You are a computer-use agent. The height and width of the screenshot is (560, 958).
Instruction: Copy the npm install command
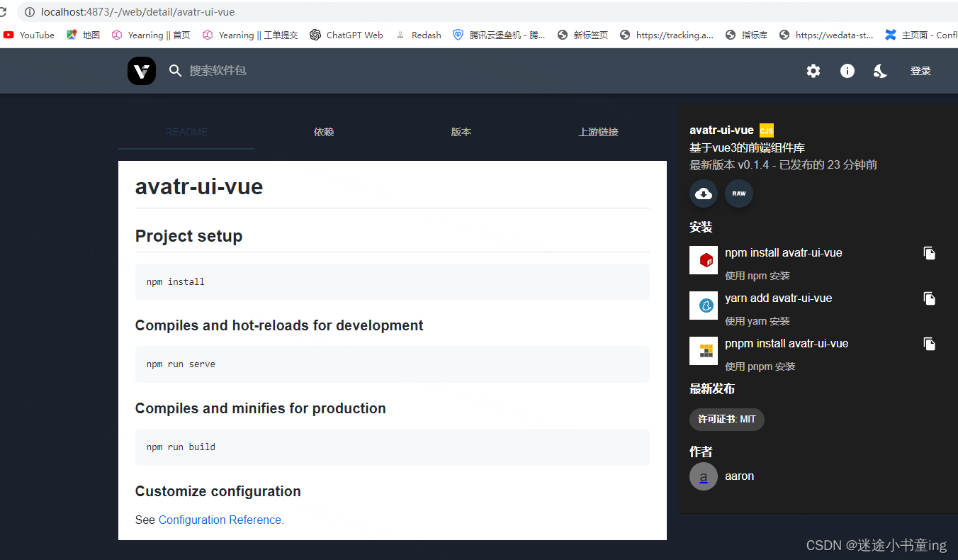[x=930, y=253]
